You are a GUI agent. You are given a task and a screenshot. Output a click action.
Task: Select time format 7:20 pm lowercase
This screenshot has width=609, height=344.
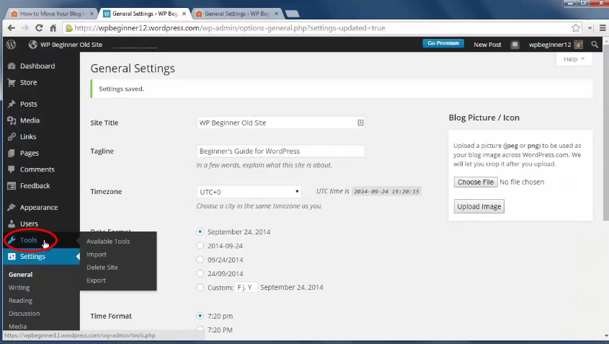click(x=200, y=316)
